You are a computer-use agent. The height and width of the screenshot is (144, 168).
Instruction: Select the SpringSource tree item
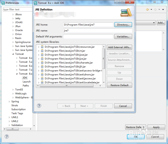tap(23, 42)
